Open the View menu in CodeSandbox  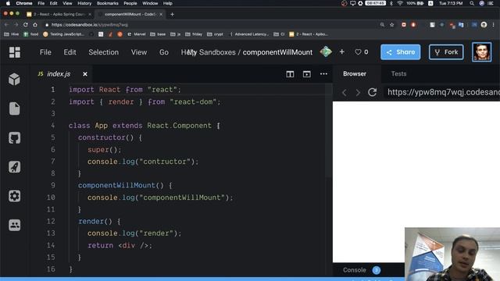point(139,52)
